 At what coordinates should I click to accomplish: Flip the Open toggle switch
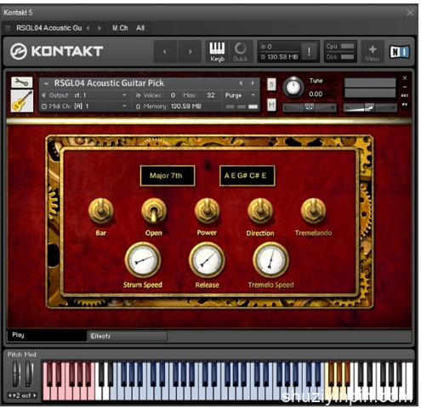(x=154, y=211)
